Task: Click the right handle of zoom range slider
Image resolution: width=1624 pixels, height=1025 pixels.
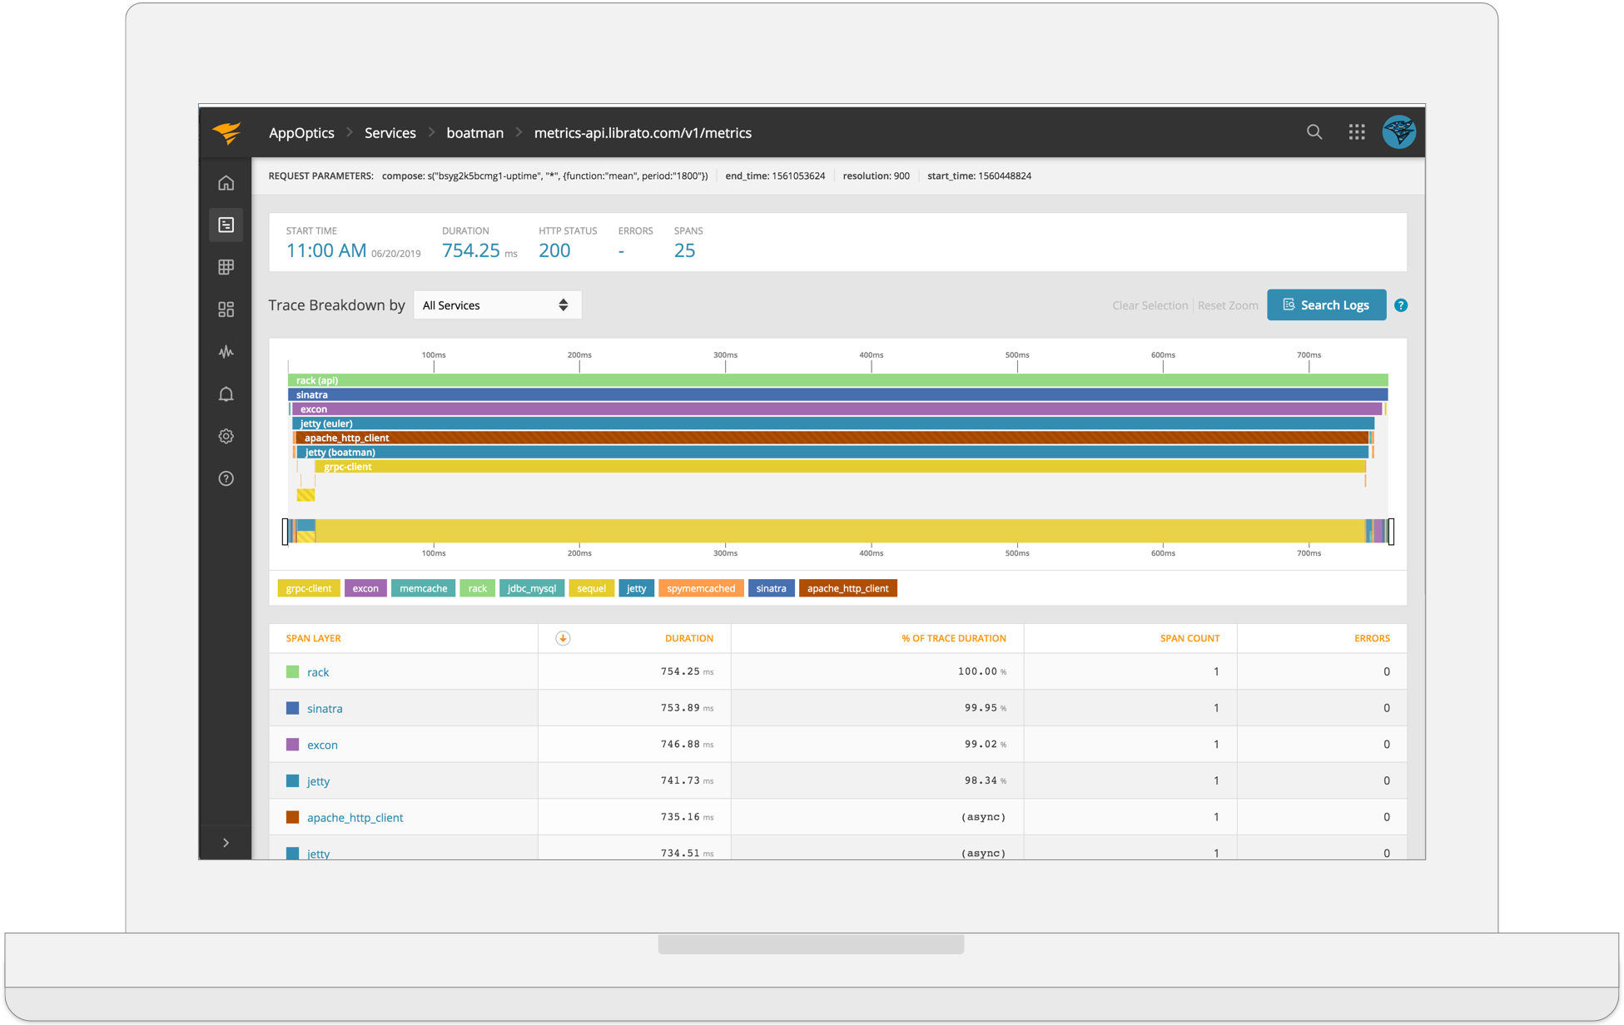Action: (1390, 531)
